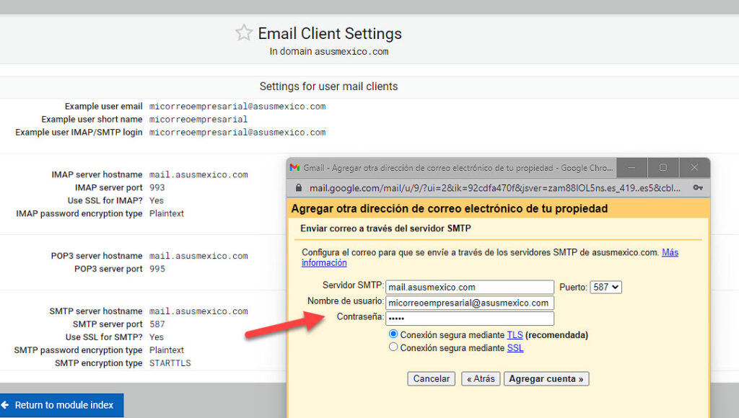Viewport: 739px width, 418px height.
Task: Open the TLS hyperlink text
Action: click(x=515, y=335)
